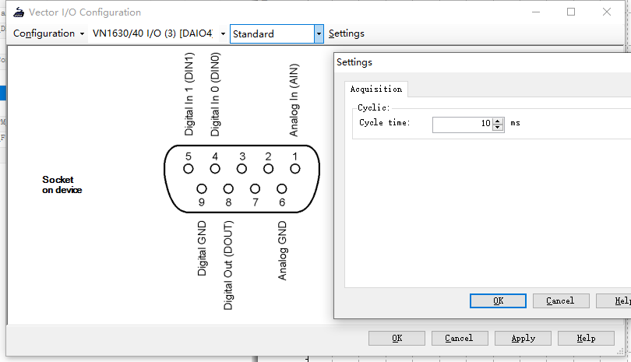Minimize the Vector I/O Configuration window
The image size is (631, 362).
pos(536,12)
